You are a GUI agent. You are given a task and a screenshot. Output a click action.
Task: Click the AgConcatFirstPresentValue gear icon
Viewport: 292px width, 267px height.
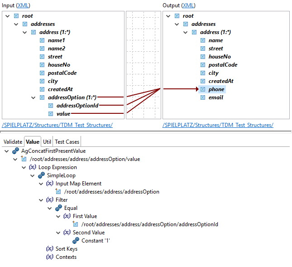tap(16, 151)
